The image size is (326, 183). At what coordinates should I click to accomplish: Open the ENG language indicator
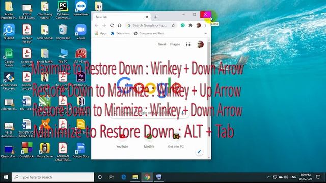point(293,177)
